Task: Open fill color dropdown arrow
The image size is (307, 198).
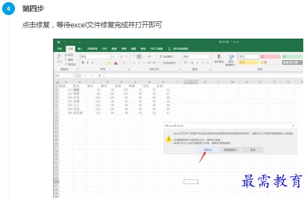Action: click(x=112, y=63)
